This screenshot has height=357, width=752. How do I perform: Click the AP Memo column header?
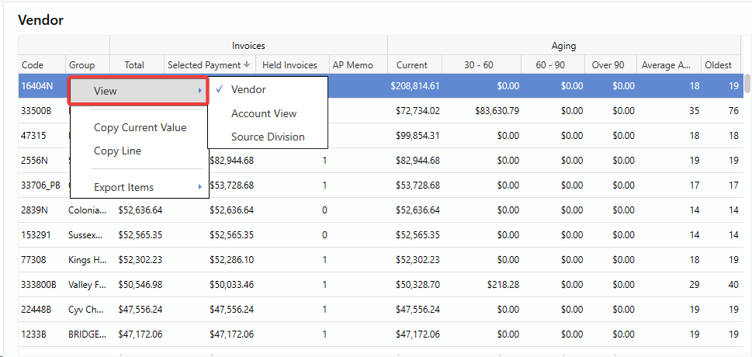352,65
